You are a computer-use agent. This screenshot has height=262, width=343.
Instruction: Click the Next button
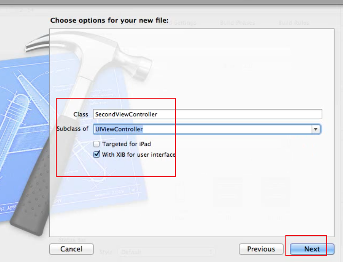point(312,249)
